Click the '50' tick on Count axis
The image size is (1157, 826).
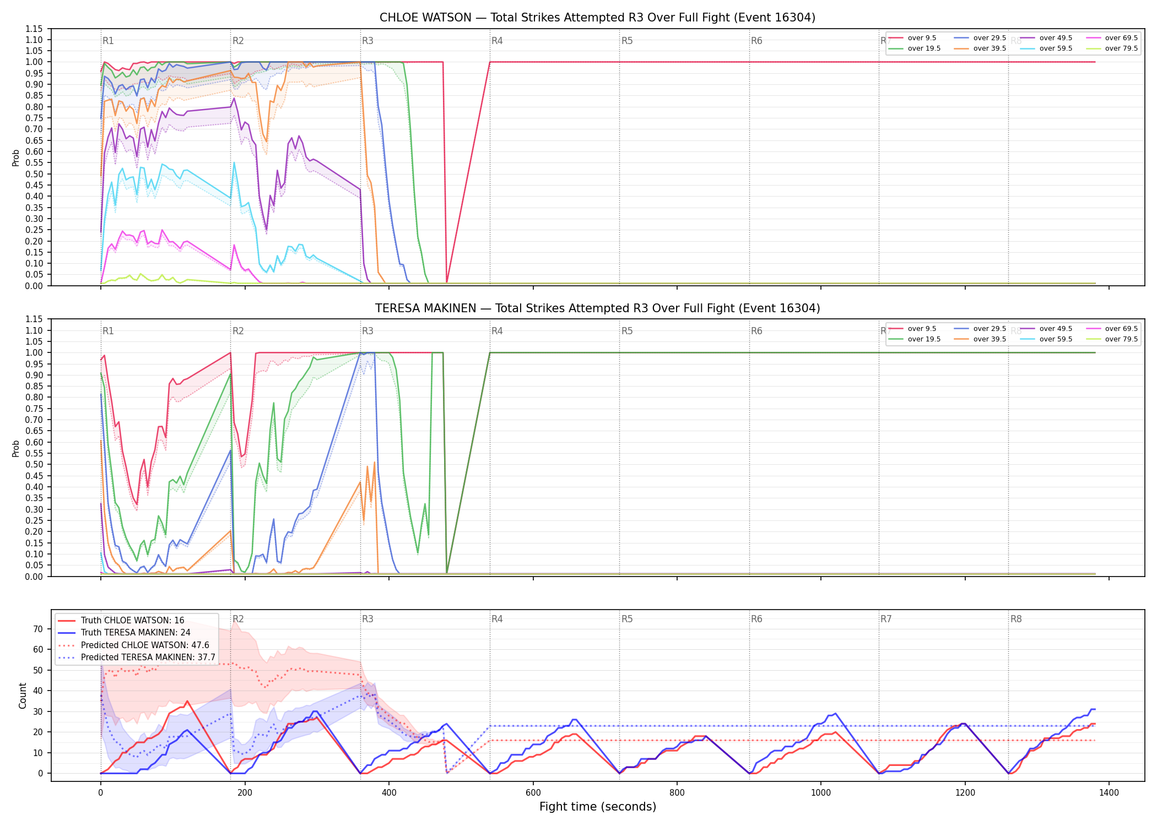(38, 670)
